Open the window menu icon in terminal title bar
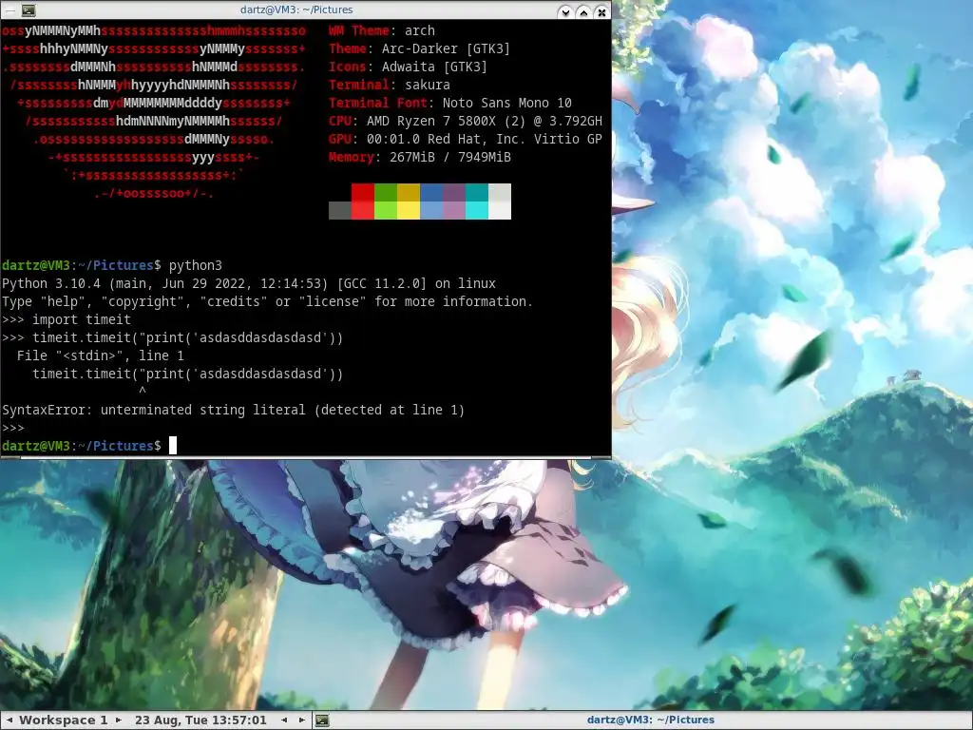This screenshot has height=730, width=973. coord(29,10)
